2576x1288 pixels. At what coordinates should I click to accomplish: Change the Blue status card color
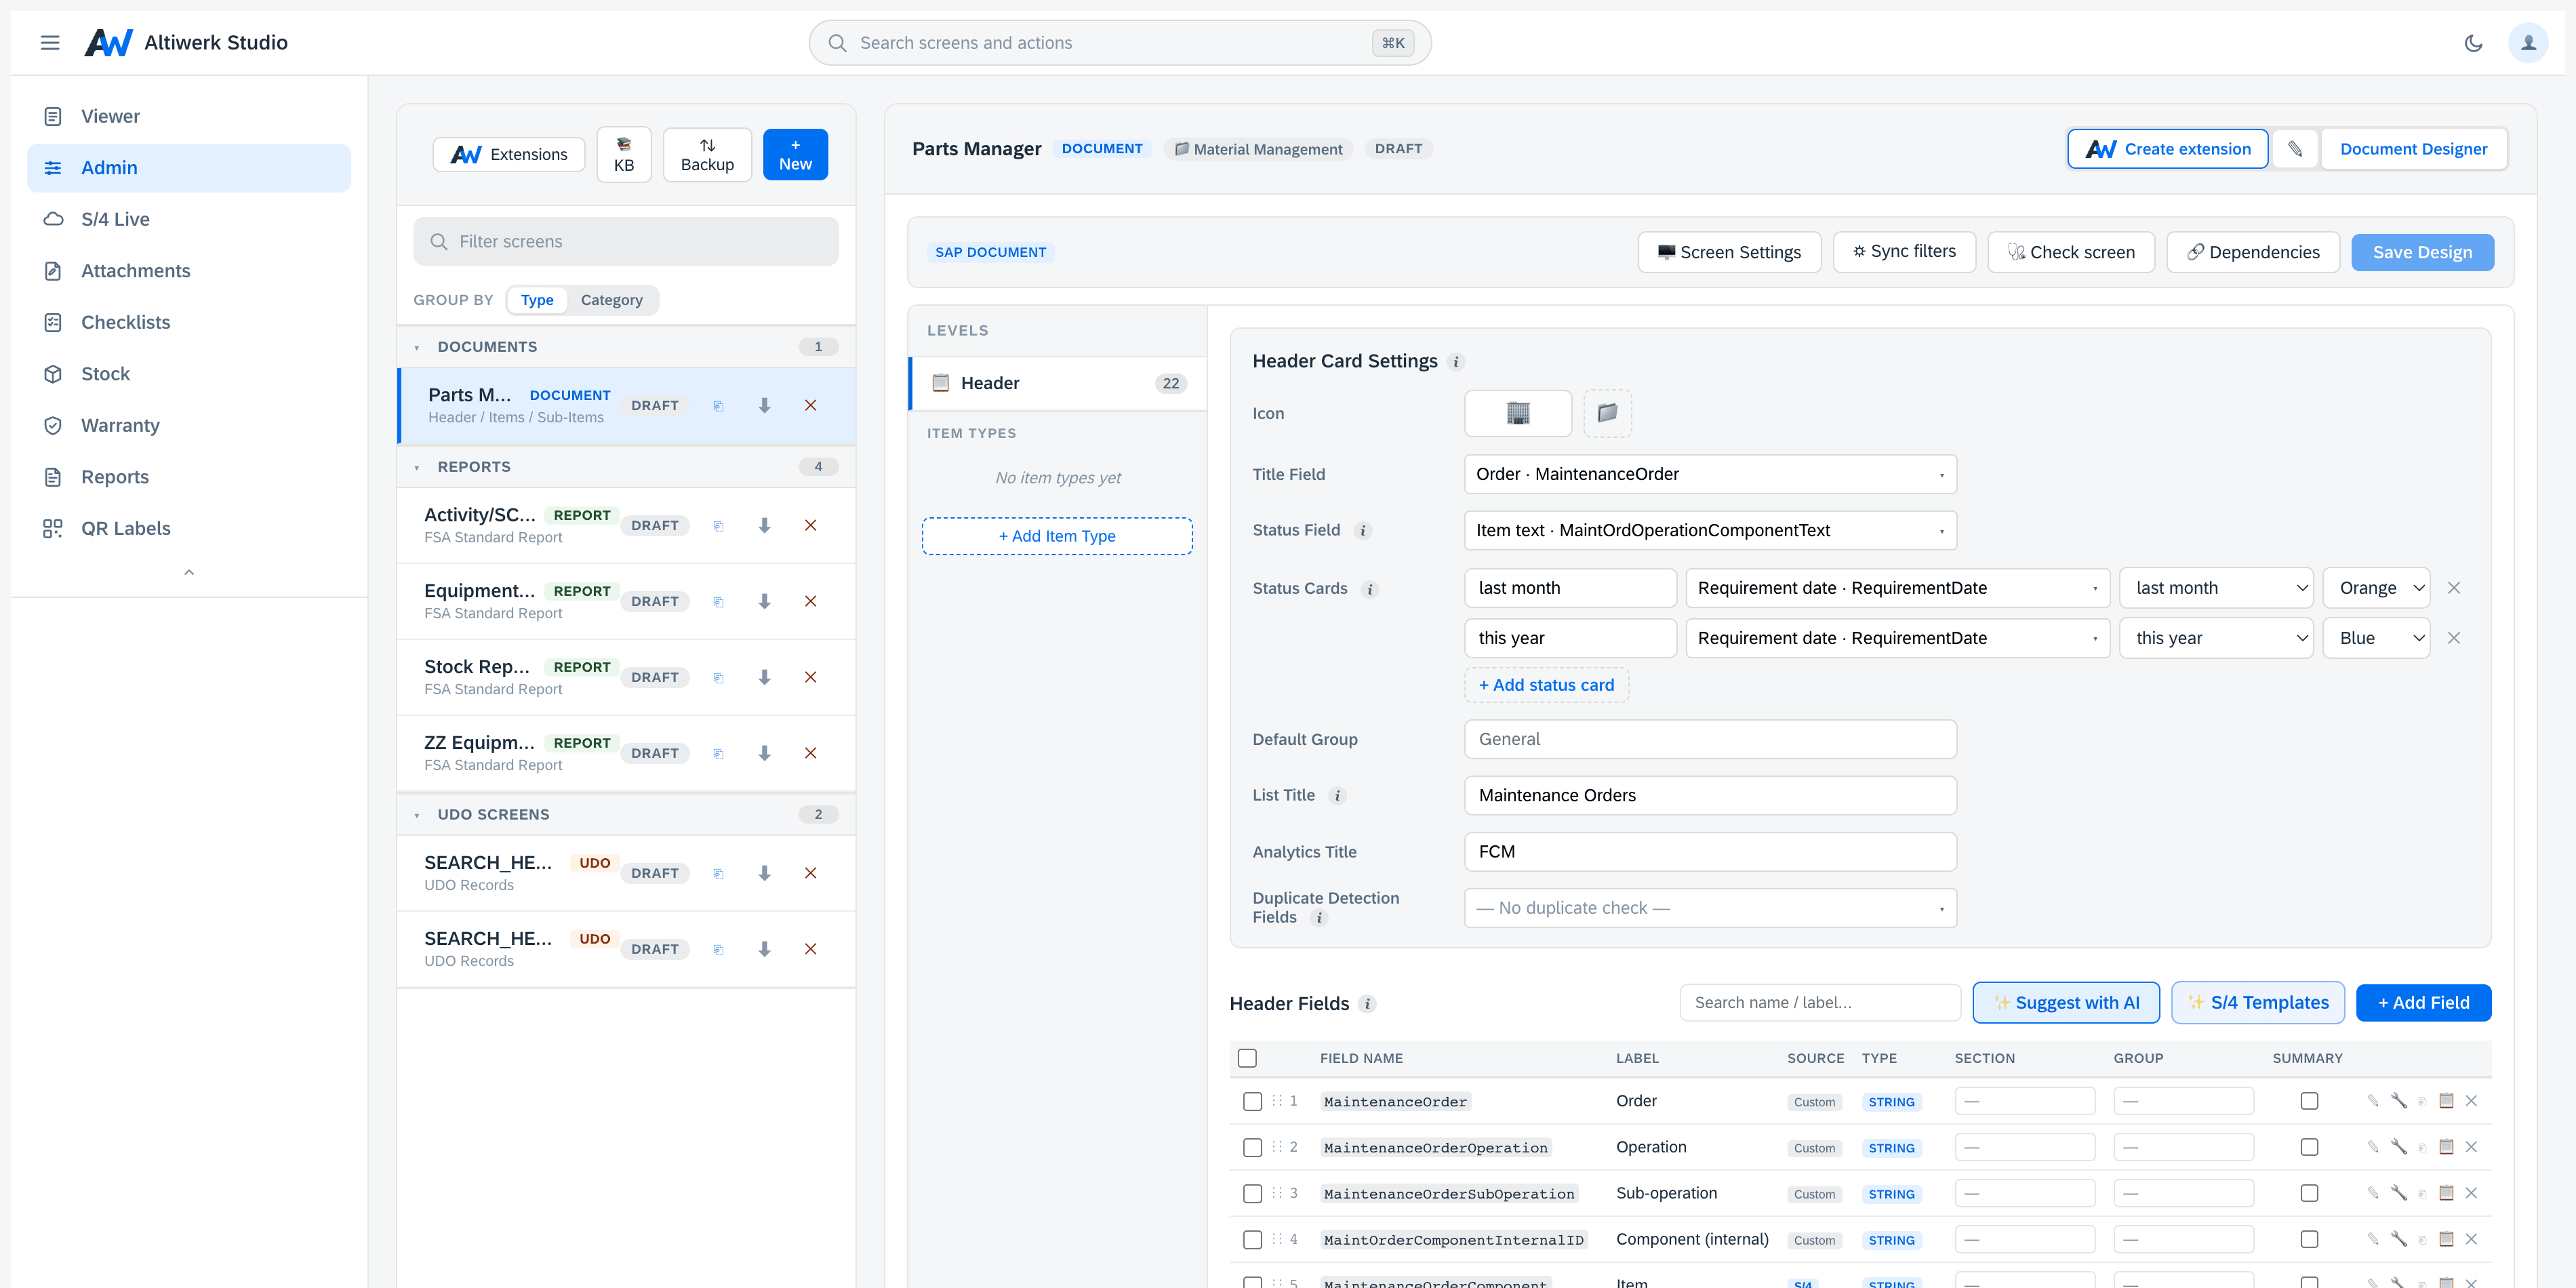pyautogui.click(x=2376, y=638)
